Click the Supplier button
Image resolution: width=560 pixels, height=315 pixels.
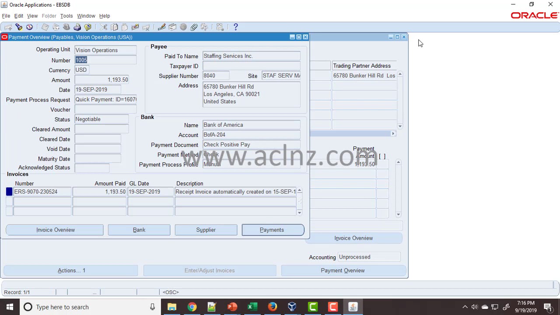(x=206, y=230)
